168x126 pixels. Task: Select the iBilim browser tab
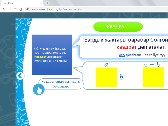22,3
